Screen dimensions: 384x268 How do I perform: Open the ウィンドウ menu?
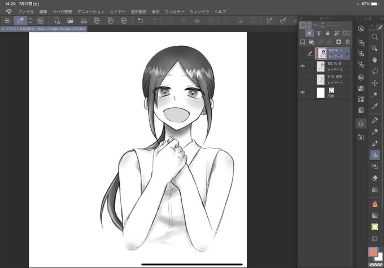[199, 11]
